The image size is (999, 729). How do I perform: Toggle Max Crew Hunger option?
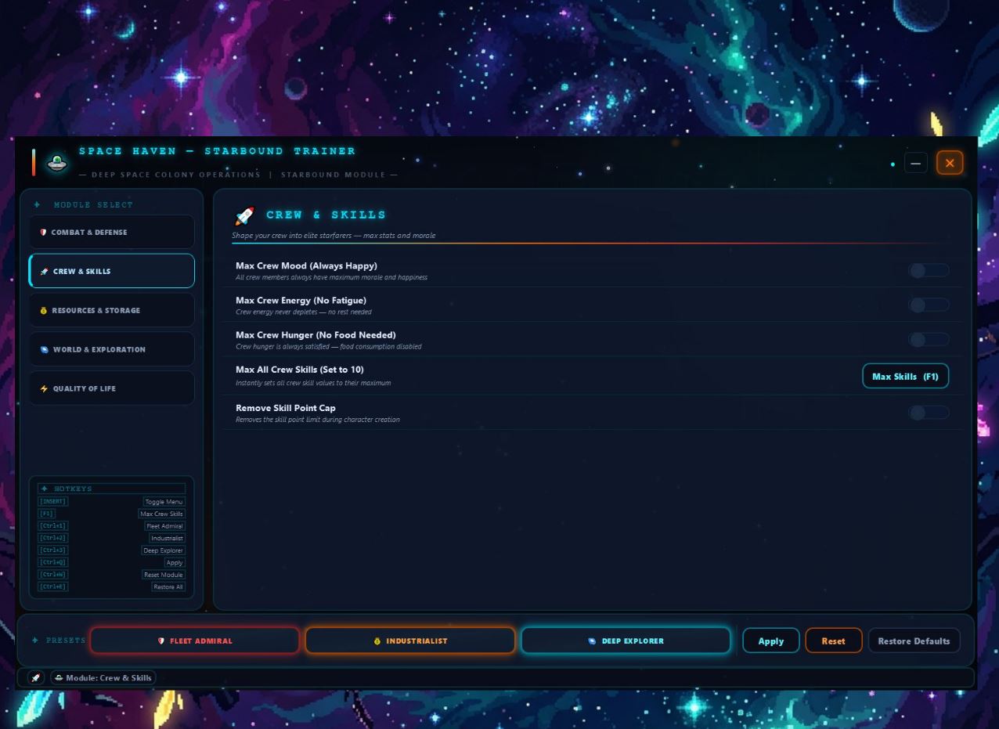tap(929, 339)
